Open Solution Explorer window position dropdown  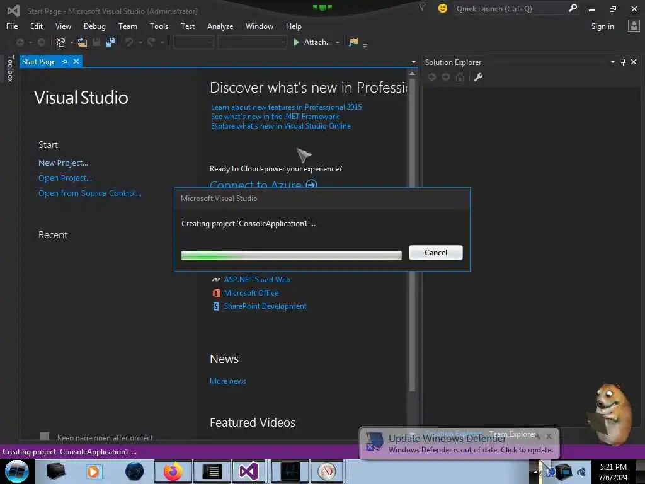pos(612,62)
